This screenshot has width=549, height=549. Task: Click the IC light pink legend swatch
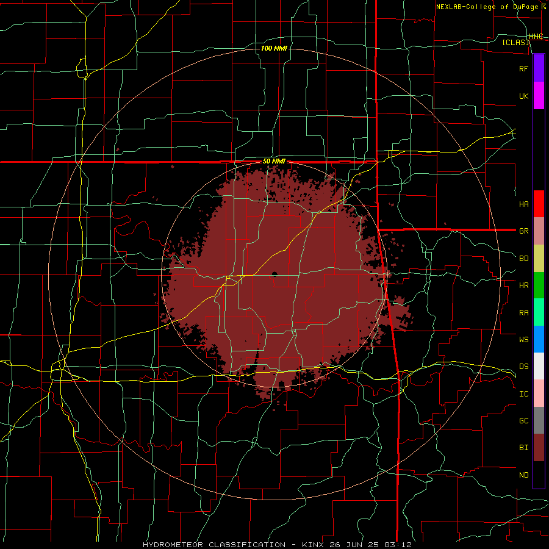(x=539, y=393)
